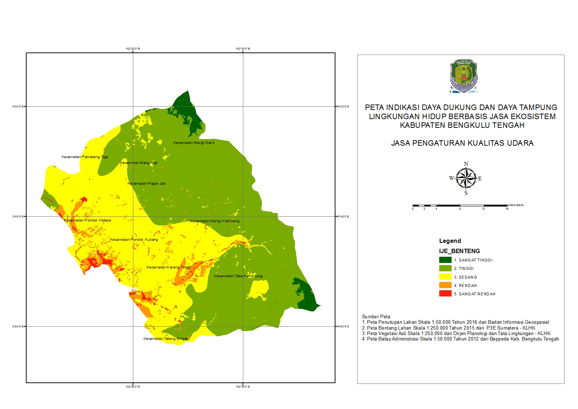Click the kilometers scale bar
This screenshot has height=409, width=578.
460,206
